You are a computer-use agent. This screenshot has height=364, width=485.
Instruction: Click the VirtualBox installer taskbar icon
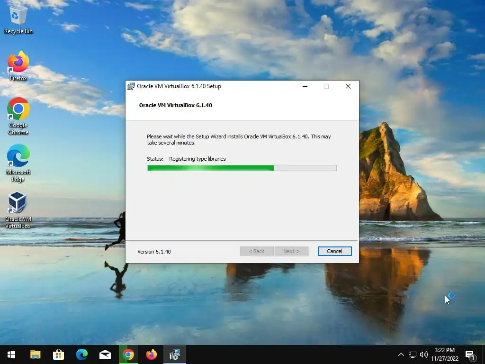coord(175,355)
